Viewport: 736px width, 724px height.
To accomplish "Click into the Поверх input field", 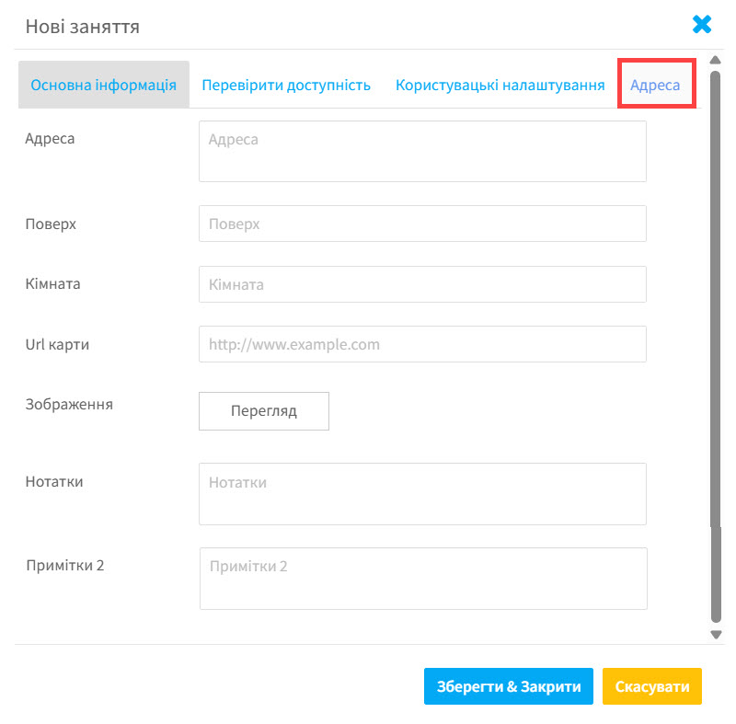I will click(422, 224).
